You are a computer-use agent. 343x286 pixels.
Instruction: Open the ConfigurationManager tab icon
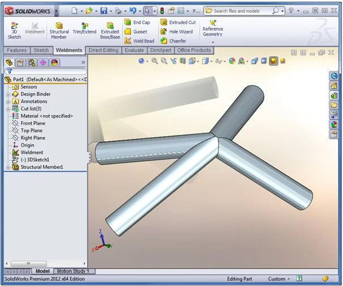[x=32, y=62]
